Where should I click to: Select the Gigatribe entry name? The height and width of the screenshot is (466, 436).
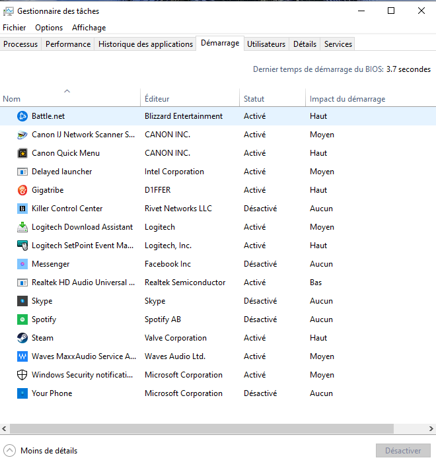point(48,190)
